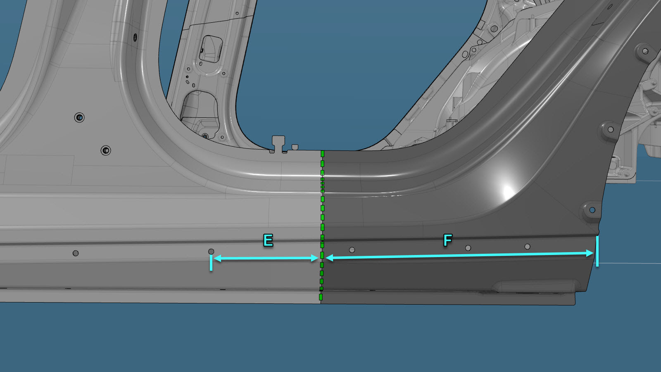Pick the sill hole at the far left
Screen dimensions: 661x372
(x=76, y=253)
